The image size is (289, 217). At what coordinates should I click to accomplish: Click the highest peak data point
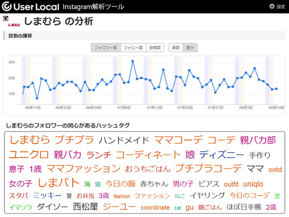click(x=132, y=61)
